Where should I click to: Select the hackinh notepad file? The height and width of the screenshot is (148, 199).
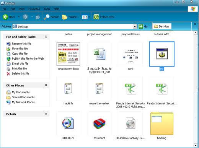(68, 89)
